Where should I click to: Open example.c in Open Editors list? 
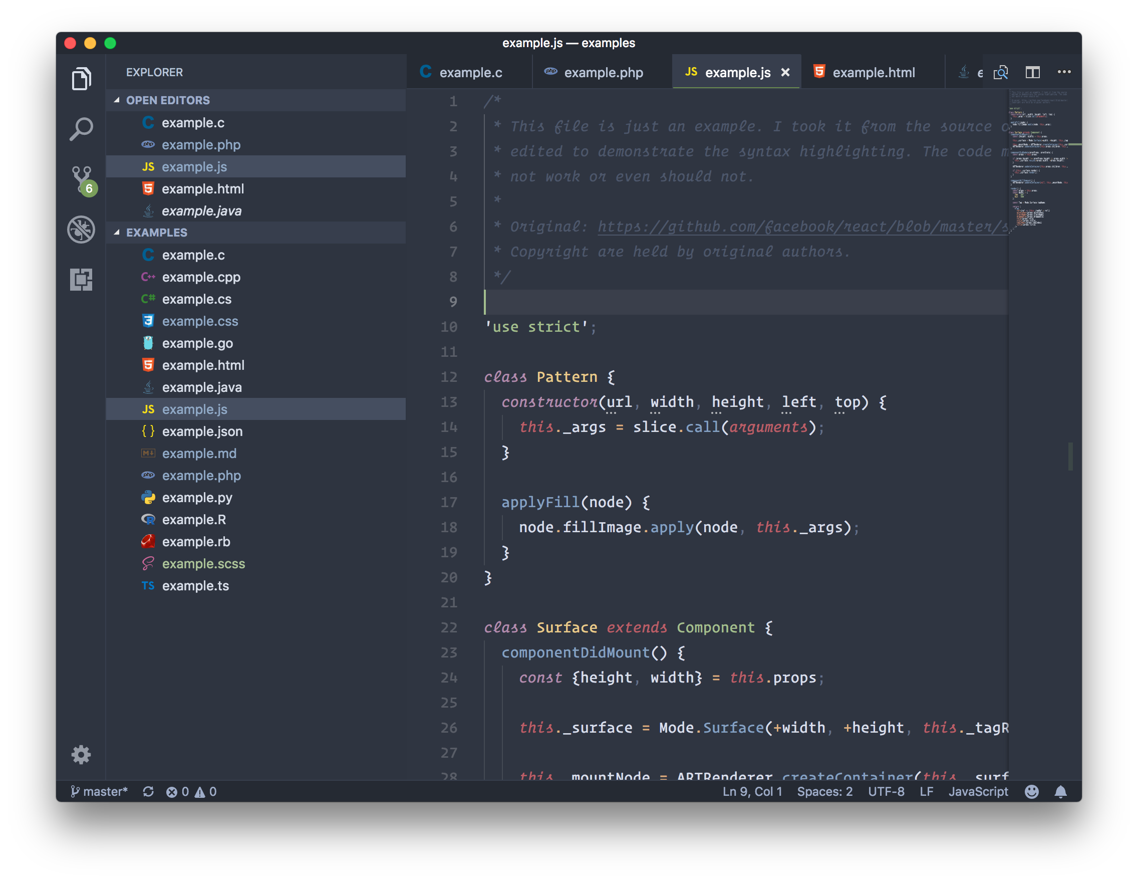click(x=256, y=122)
